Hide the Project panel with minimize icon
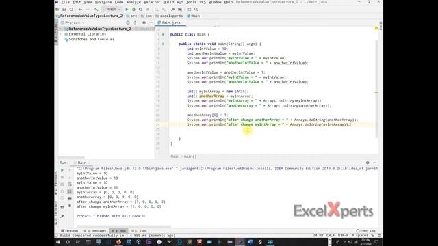Screen dimensions: 438x246 [x=151, y=23]
